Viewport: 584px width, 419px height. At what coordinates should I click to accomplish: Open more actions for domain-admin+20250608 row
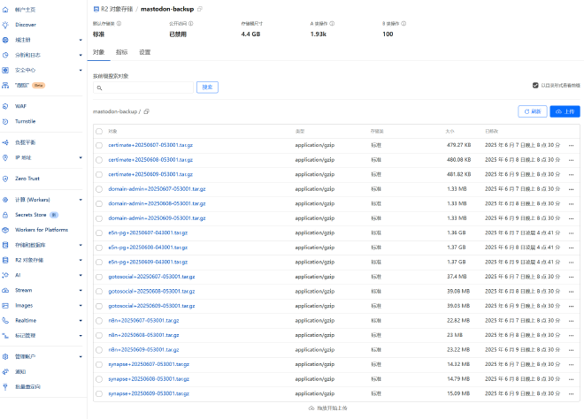pyautogui.click(x=571, y=204)
